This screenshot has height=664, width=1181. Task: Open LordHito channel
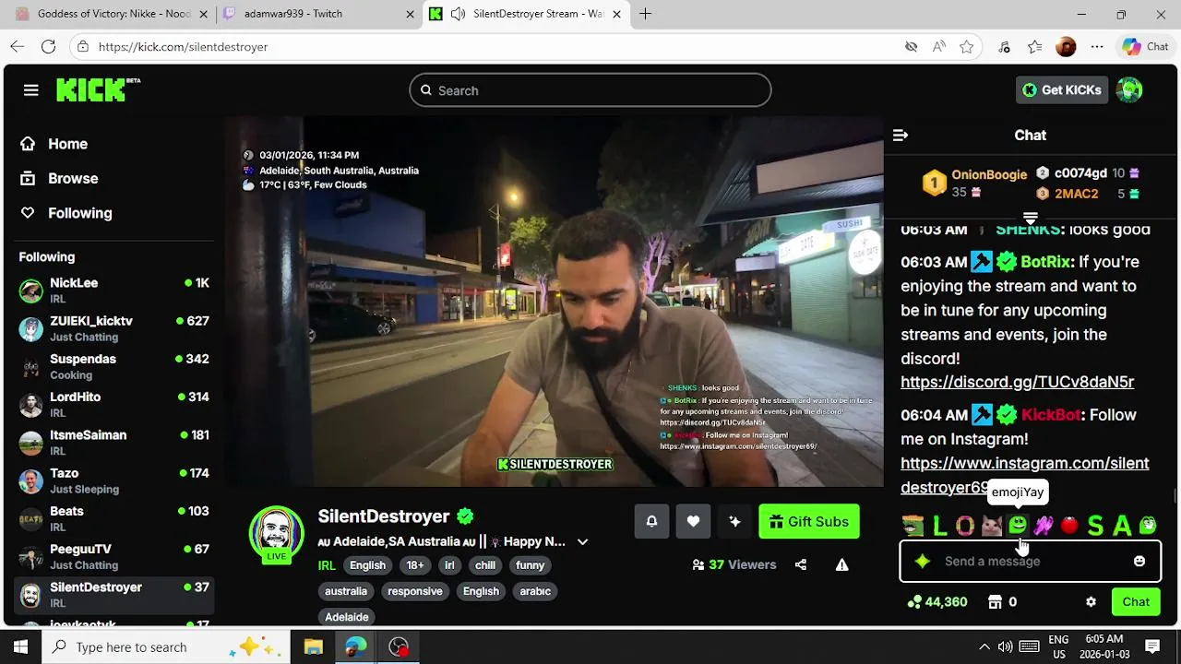pos(114,404)
